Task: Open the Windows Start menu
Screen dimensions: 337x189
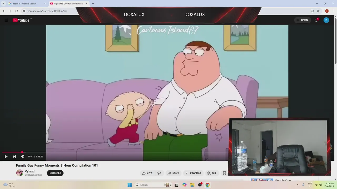Action: [x=130, y=185]
